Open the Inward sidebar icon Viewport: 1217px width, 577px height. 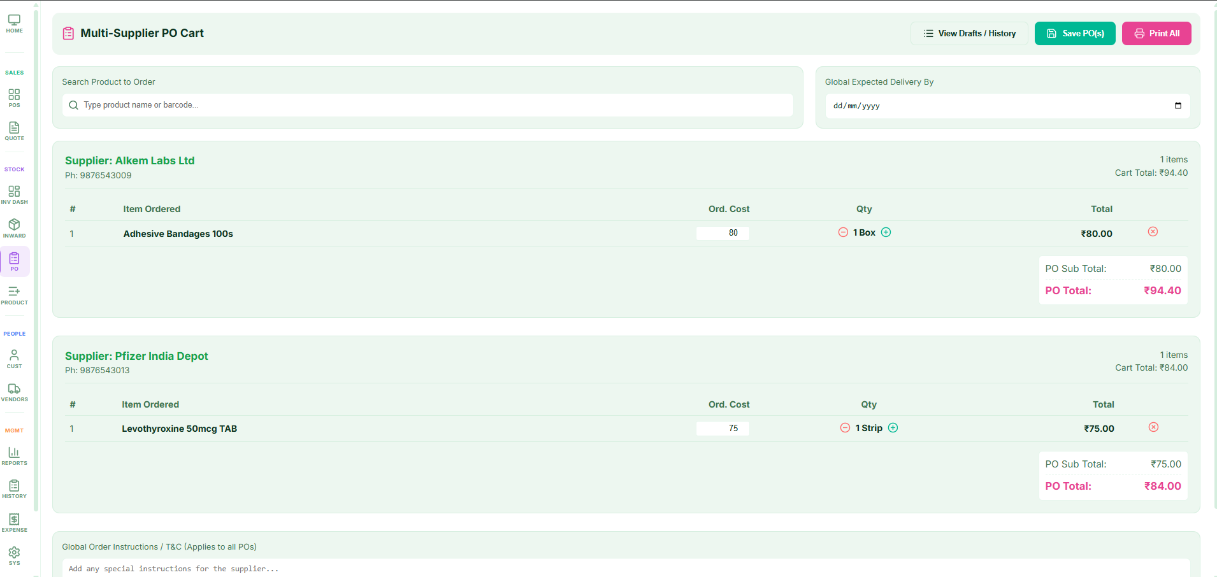[x=14, y=229]
